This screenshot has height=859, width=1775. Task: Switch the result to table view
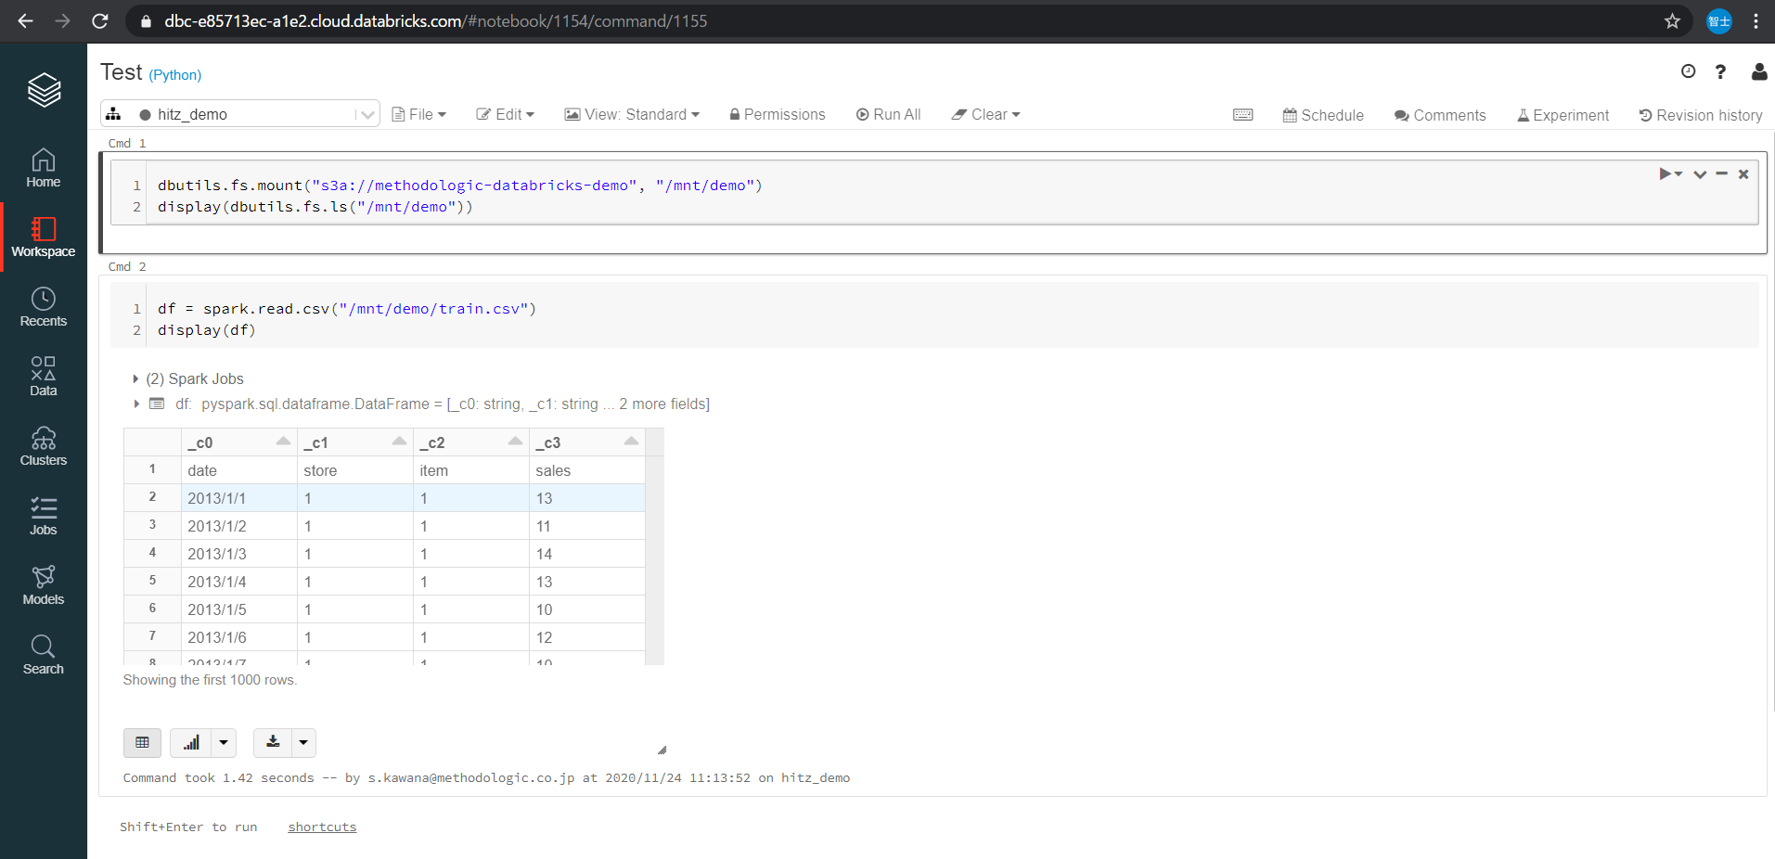[x=142, y=742]
